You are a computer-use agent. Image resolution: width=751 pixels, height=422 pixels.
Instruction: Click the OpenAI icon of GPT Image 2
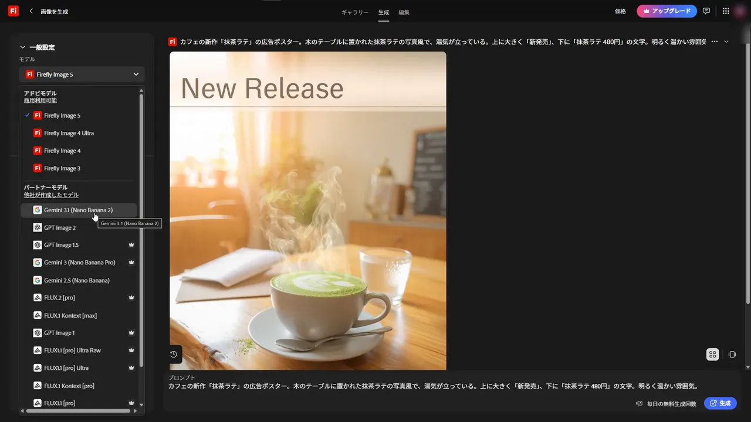[x=38, y=227]
